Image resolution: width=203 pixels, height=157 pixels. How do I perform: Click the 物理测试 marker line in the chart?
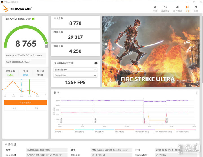[x=144, y=111]
